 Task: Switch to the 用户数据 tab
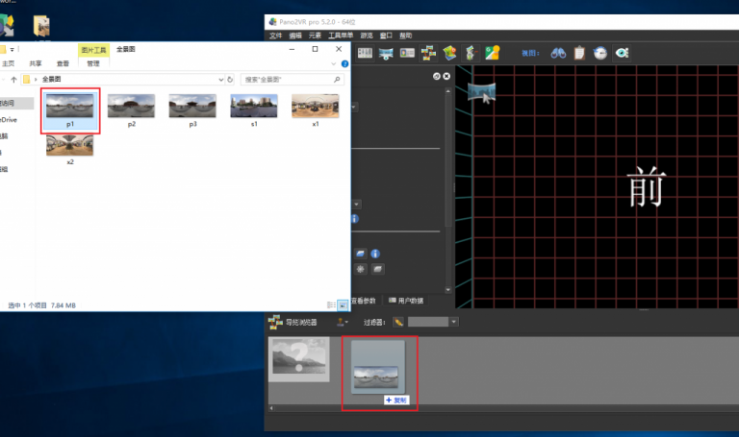click(406, 301)
